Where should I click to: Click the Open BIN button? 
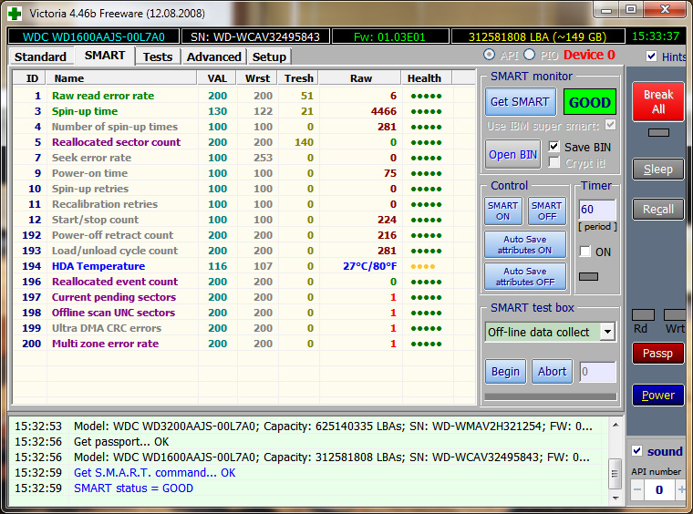513,154
